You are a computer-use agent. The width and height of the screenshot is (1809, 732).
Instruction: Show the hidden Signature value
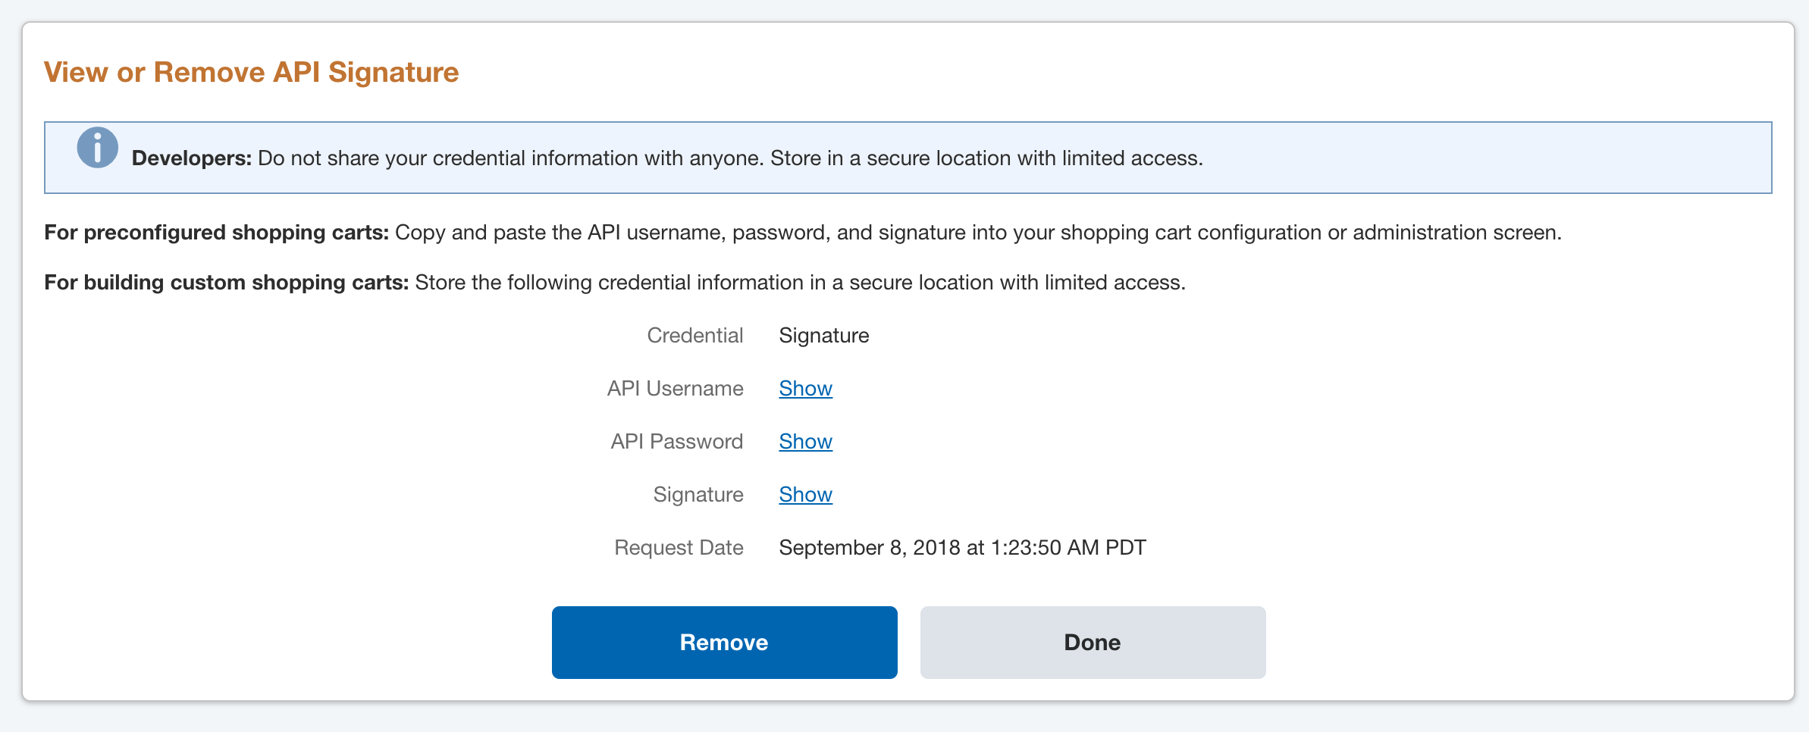(805, 495)
